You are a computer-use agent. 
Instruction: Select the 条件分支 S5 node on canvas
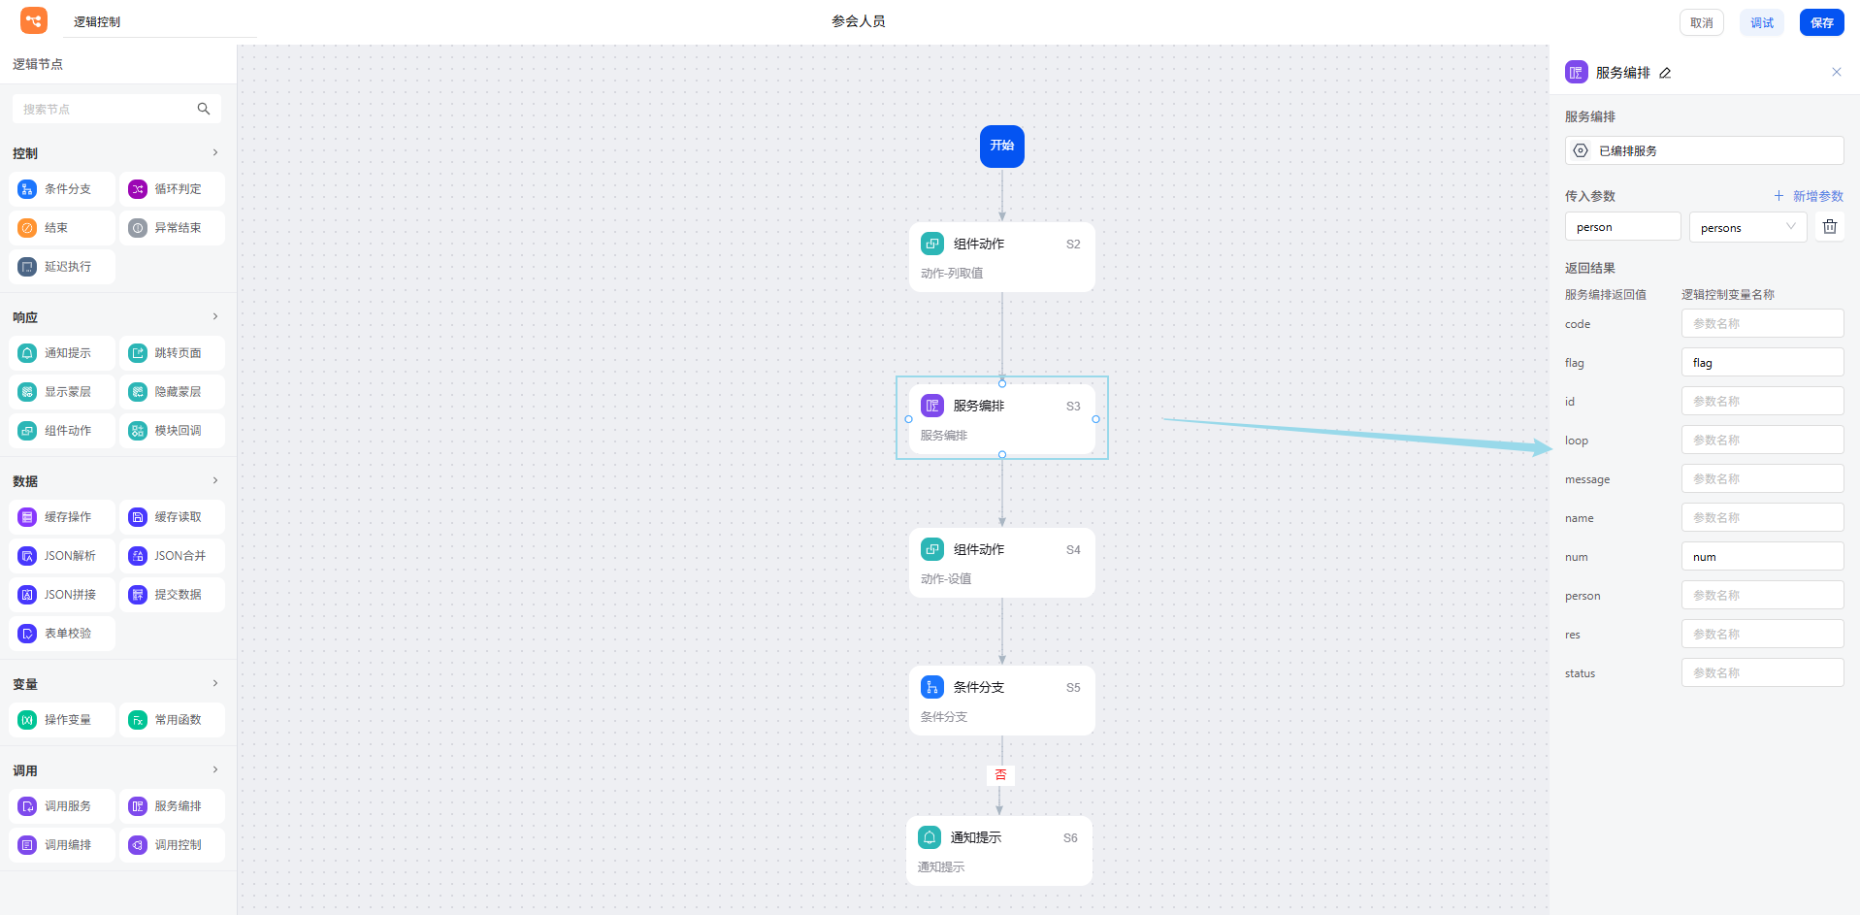click(1001, 701)
